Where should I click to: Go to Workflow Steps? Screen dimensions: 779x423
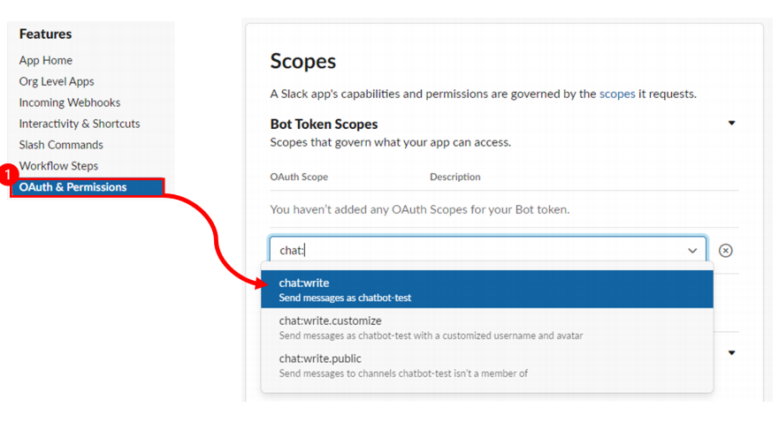coord(58,166)
